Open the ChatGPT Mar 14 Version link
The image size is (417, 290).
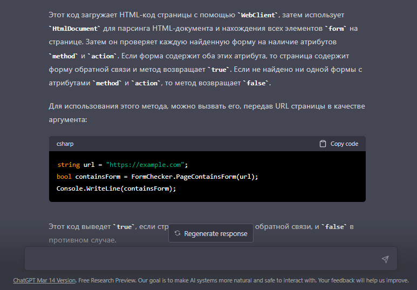(x=45, y=280)
